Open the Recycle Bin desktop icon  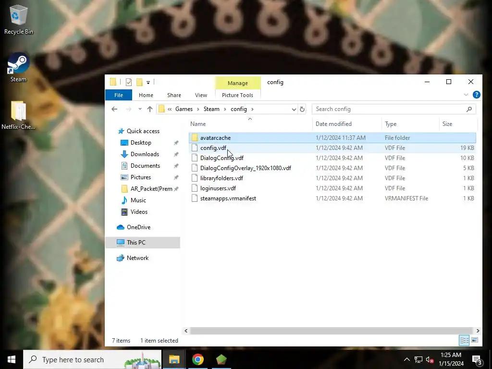[19, 19]
